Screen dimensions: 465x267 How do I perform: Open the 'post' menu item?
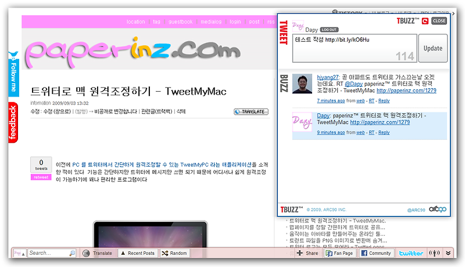(254, 21)
